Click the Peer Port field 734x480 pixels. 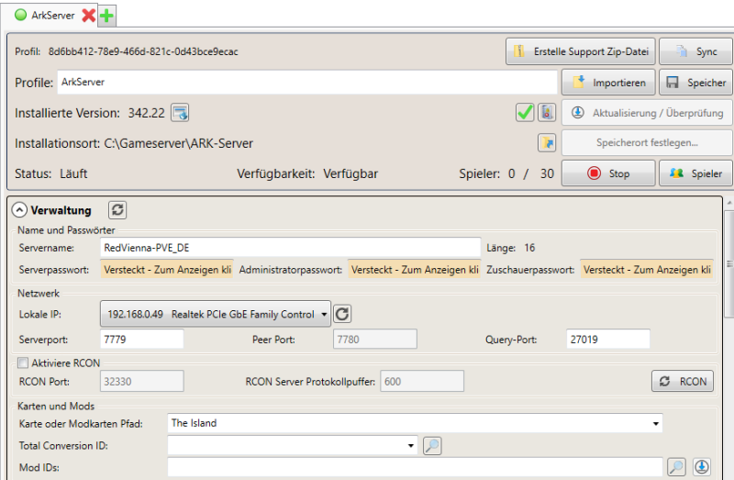375,339
